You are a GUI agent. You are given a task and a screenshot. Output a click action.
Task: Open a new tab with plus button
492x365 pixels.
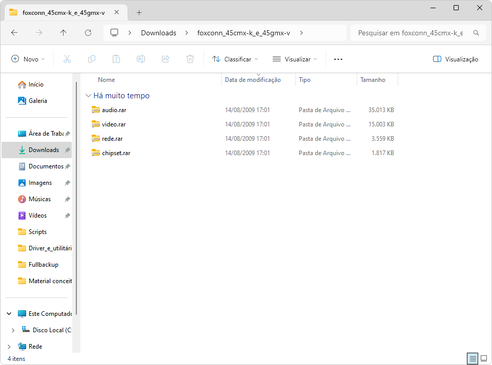pyautogui.click(x=139, y=12)
